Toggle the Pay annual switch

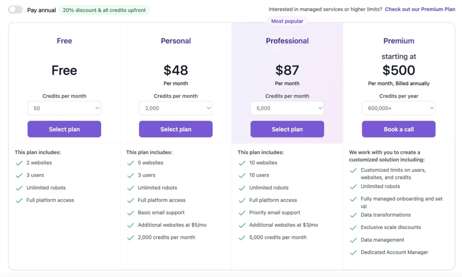[x=15, y=9]
